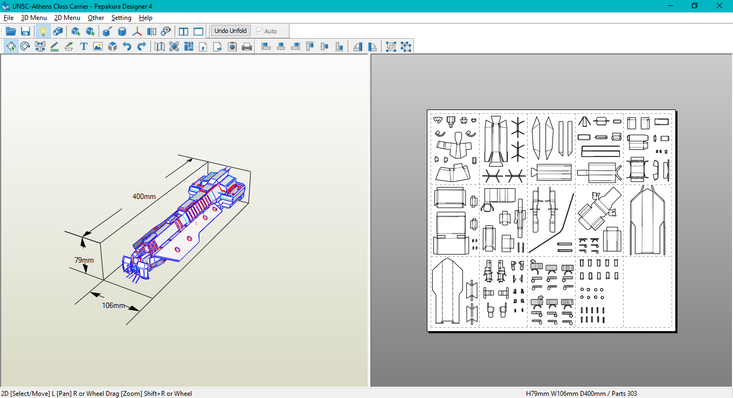Switch to single-pane window layout icon
The width and height of the screenshot is (733, 398).
[198, 31]
